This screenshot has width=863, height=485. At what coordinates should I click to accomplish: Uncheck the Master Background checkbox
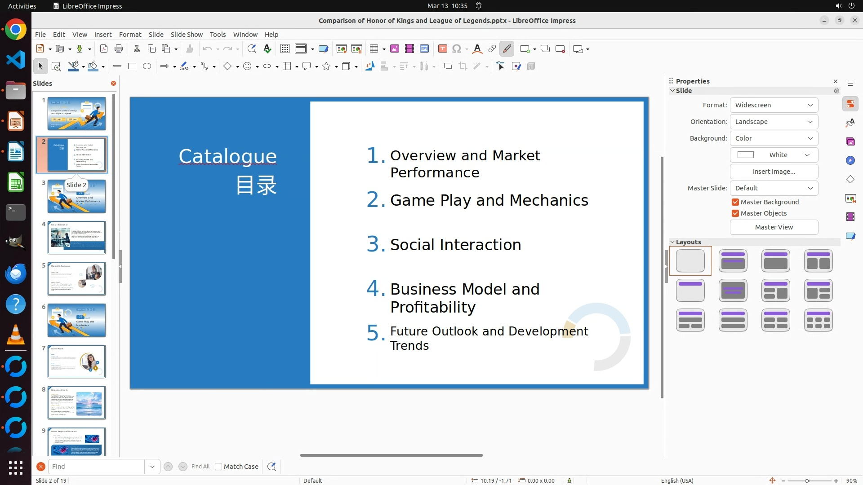(735, 202)
